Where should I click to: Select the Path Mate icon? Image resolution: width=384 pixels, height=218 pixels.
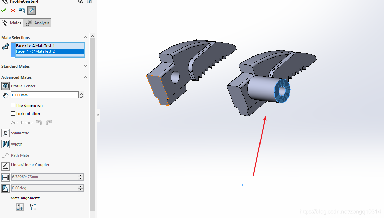pyautogui.click(x=6, y=155)
